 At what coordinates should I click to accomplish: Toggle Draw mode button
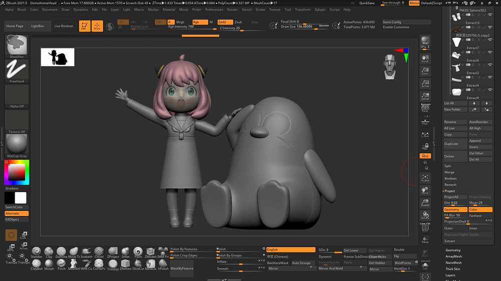pos(97,26)
